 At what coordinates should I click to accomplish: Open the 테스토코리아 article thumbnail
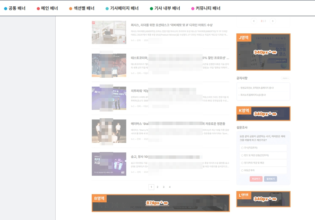109,65
